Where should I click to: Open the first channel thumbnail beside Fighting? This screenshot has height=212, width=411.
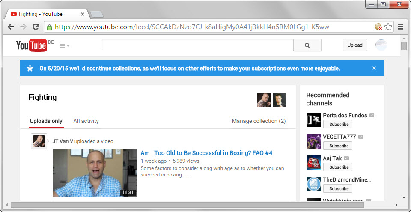click(264, 100)
